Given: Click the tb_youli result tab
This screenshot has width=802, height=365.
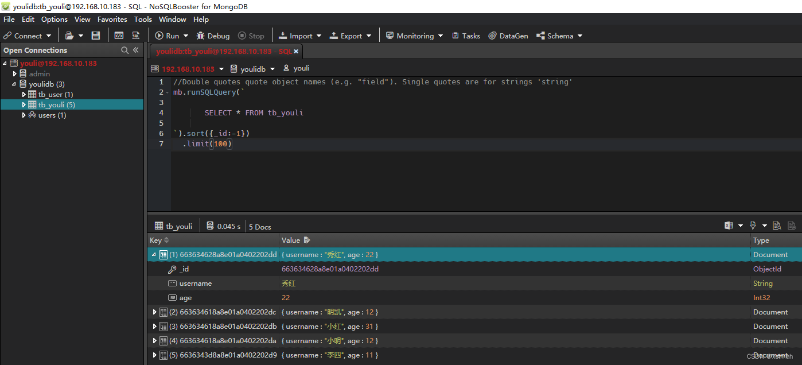Looking at the screenshot, I should click(173, 226).
